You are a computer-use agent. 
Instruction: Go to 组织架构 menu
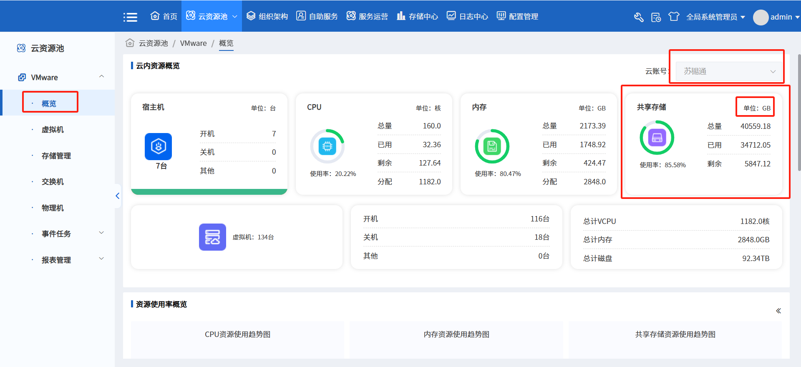click(267, 16)
